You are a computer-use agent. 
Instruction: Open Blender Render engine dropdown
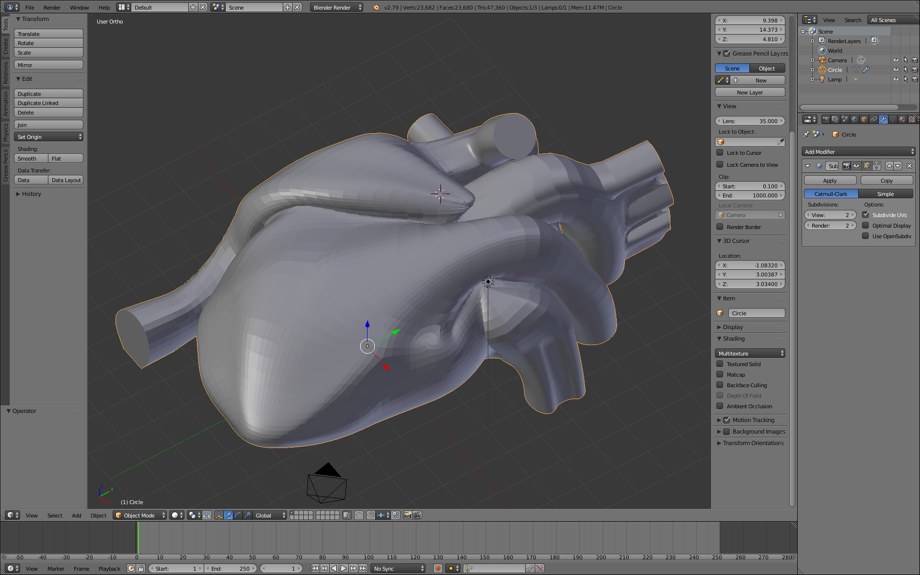[336, 7]
